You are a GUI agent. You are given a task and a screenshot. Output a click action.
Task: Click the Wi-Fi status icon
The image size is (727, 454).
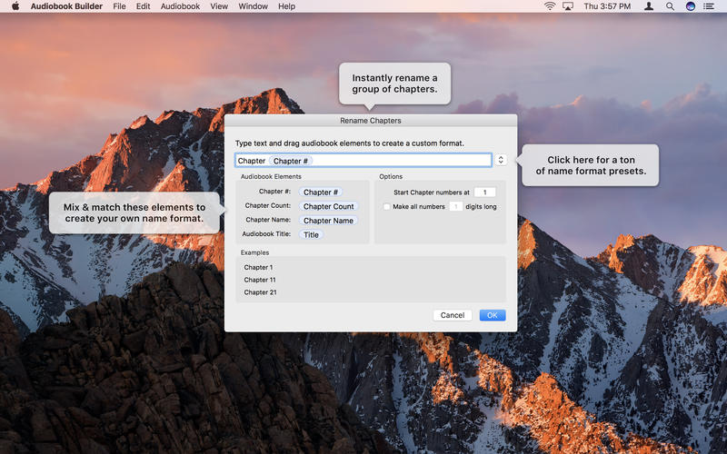point(549,6)
